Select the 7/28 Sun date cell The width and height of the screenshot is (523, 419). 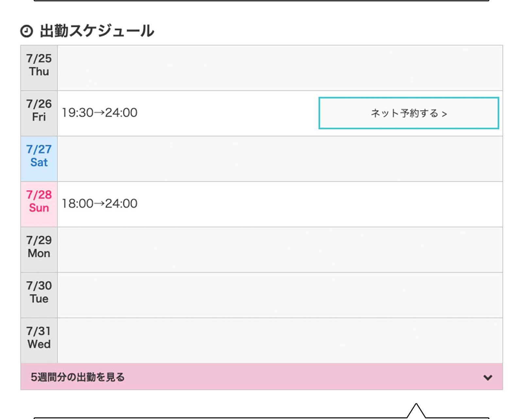[x=39, y=204]
